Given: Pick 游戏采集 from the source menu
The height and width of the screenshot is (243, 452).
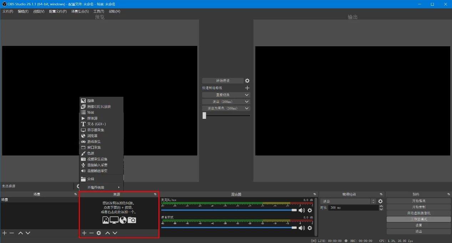Looking at the screenshot, I should [101, 142].
